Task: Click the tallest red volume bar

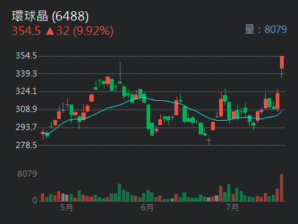Action: click(282, 188)
